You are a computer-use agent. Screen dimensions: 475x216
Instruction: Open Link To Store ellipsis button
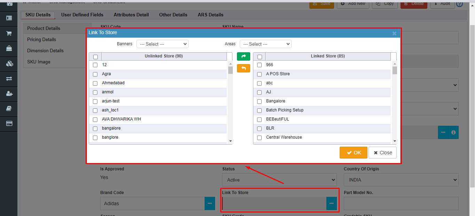coord(332,203)
